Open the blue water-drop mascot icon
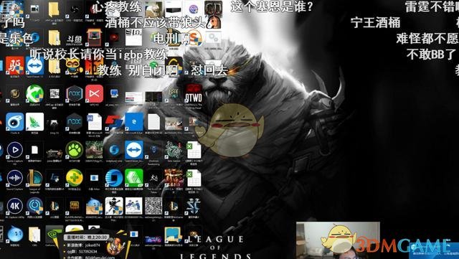This screenshot has height=259, width=459. pyautogui.click(x=14, y=235)
